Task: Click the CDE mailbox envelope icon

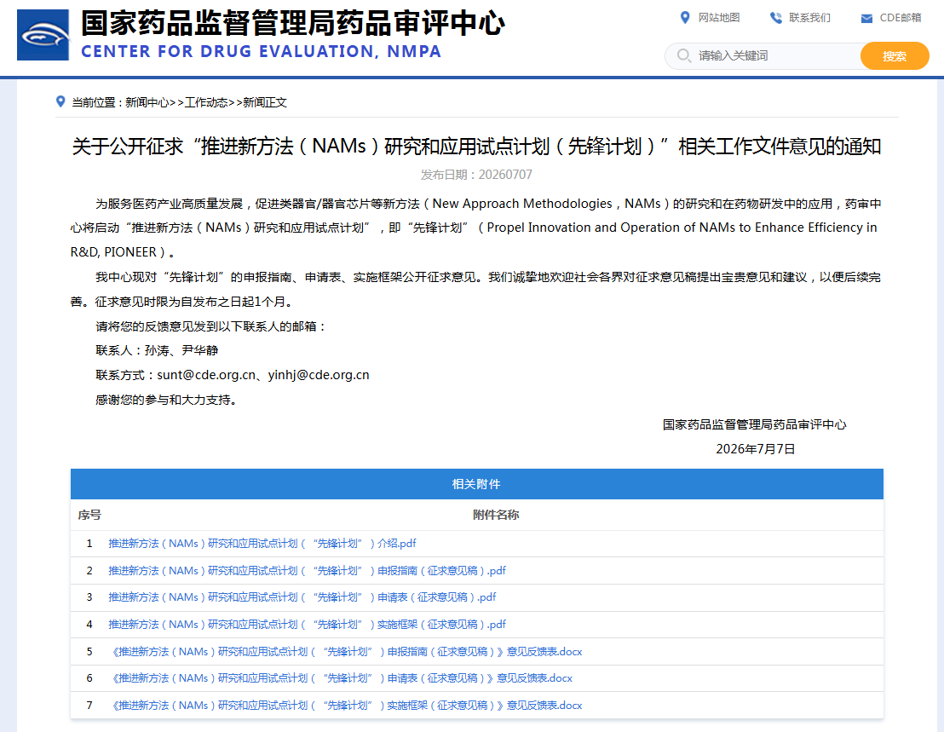Action: 867,19
